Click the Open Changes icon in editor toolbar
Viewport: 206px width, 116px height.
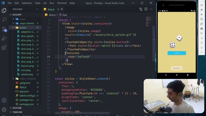click(x=141, y=9)
